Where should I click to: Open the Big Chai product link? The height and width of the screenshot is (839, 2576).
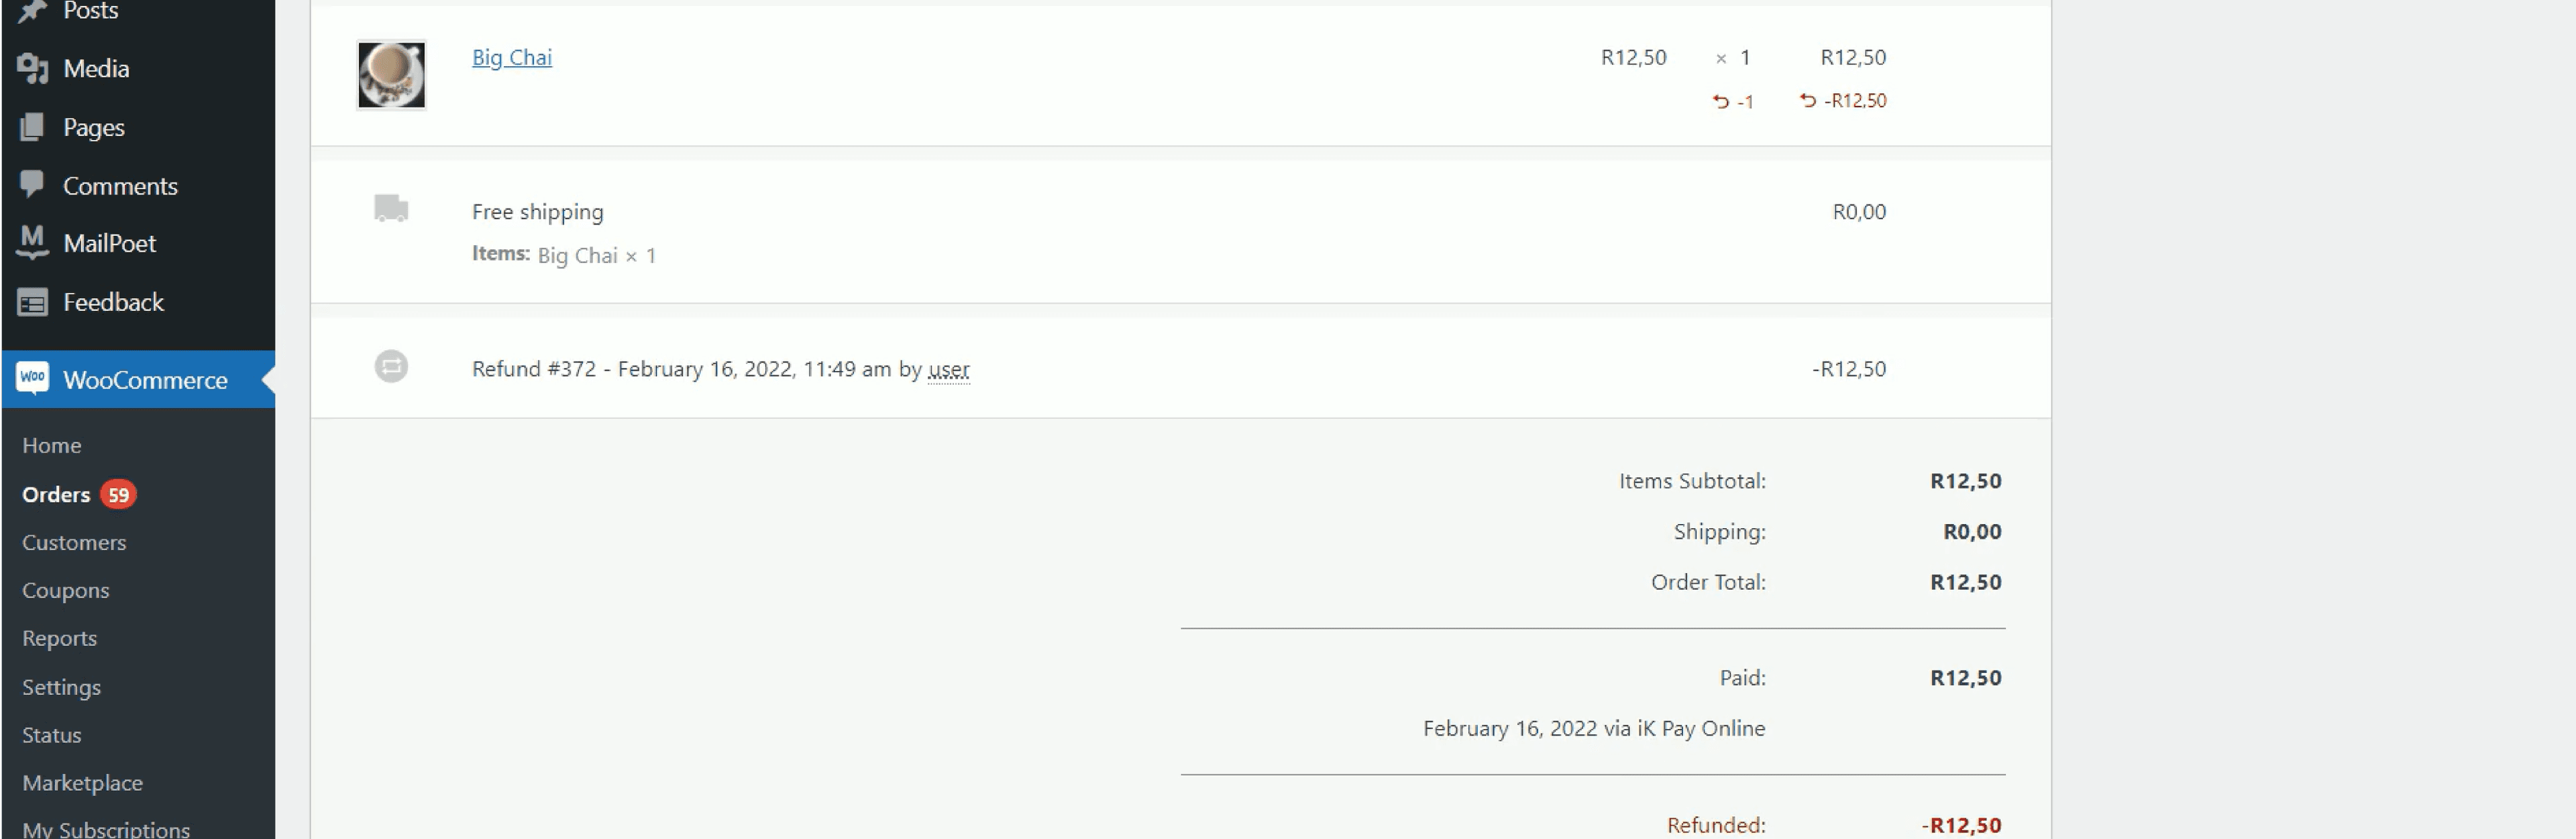click(511, 58)
